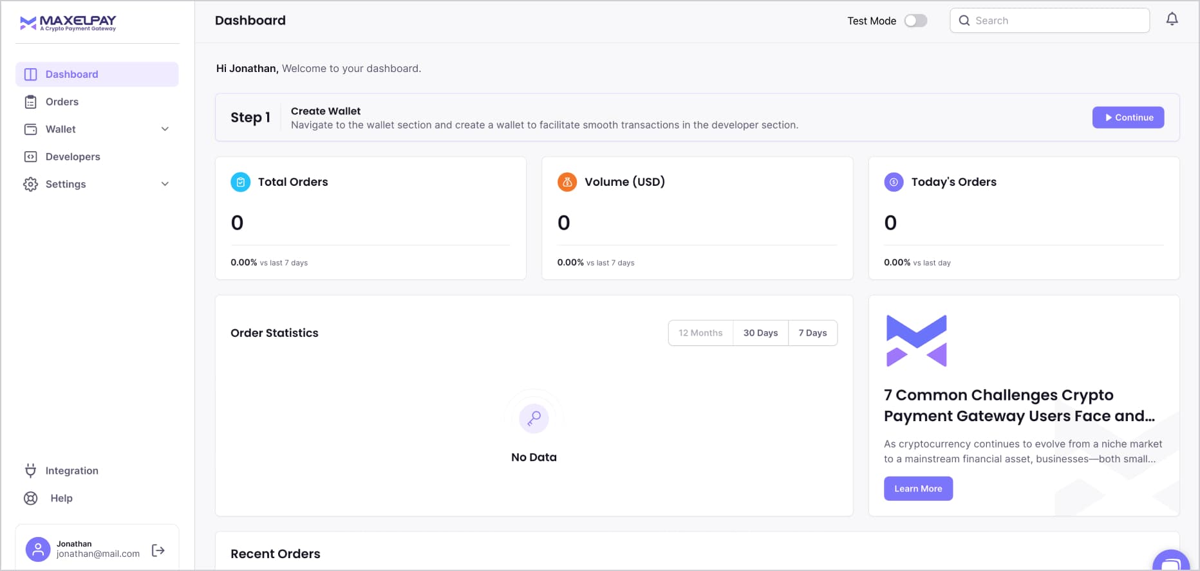Click the Integration plug icon
This screenshot has width=1200, height=571.
(30, 471)
